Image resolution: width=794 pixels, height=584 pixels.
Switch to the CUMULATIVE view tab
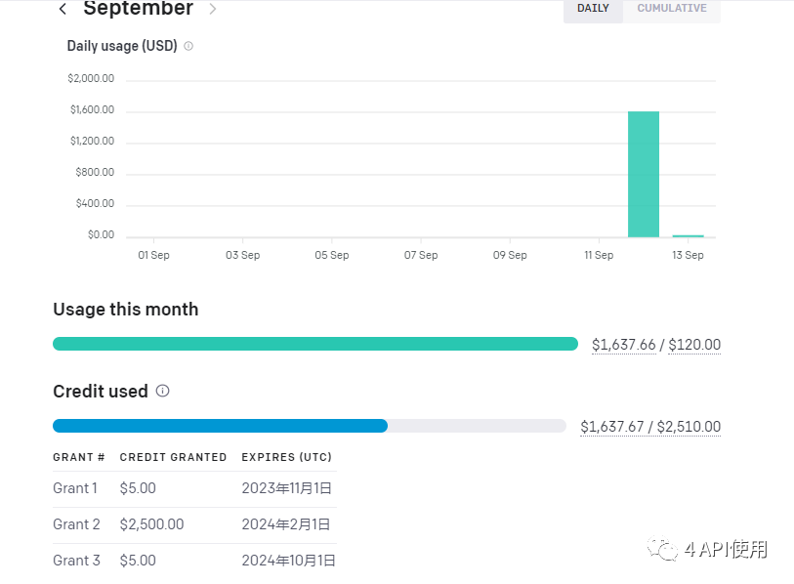tap(672, 9)
